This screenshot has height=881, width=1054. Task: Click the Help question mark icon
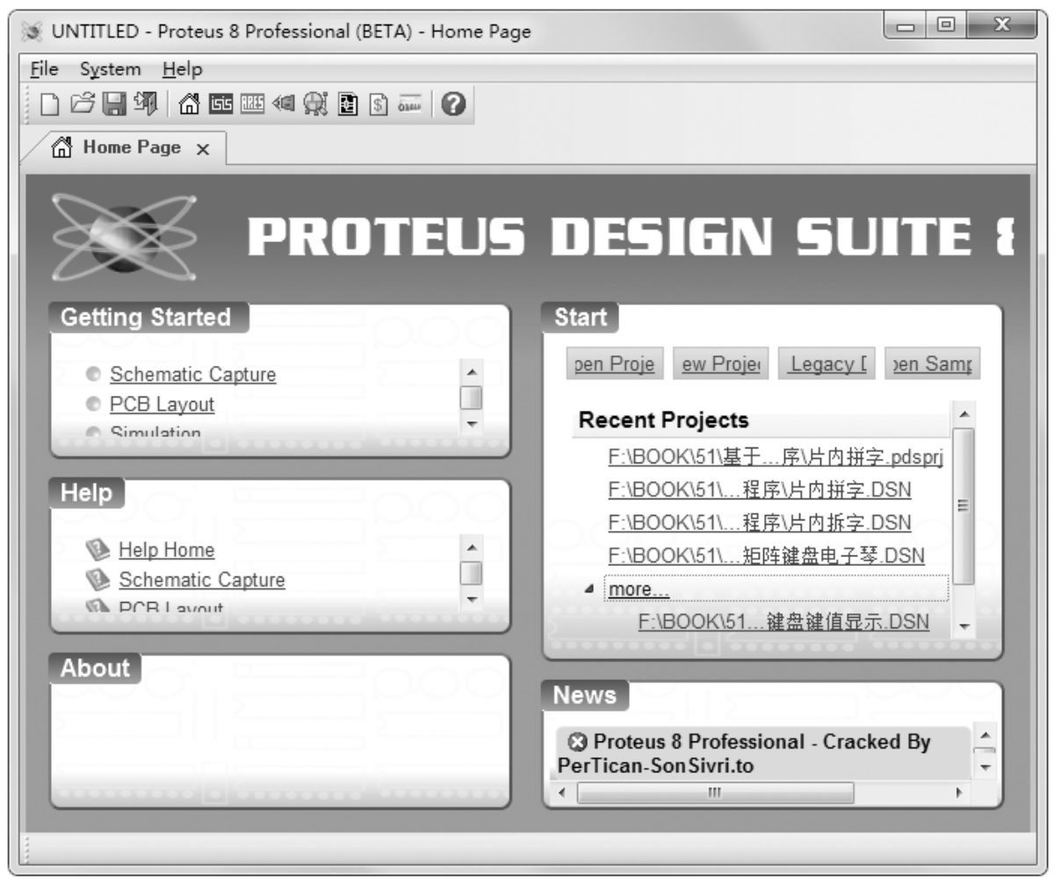coord(451,105)
